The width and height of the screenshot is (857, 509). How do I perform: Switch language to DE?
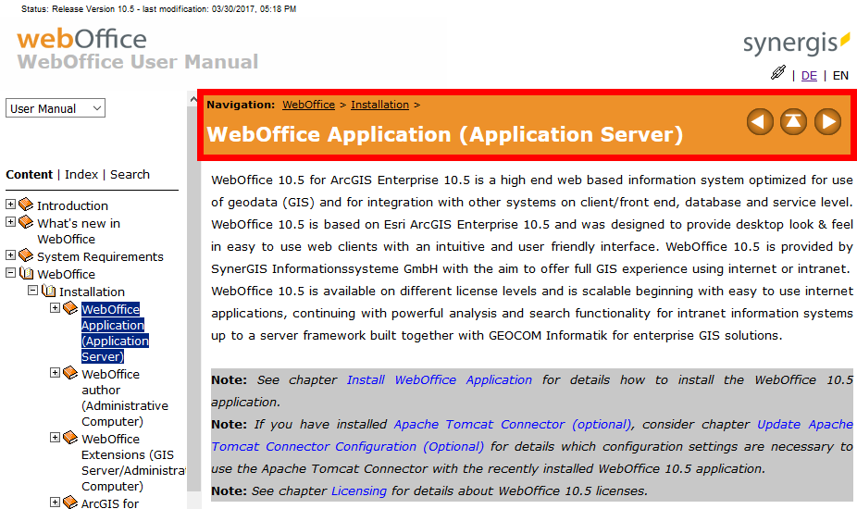809,75
